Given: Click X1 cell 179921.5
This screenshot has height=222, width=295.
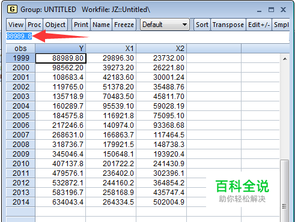Looking at the screenshot, I should [x=111, y=145].
